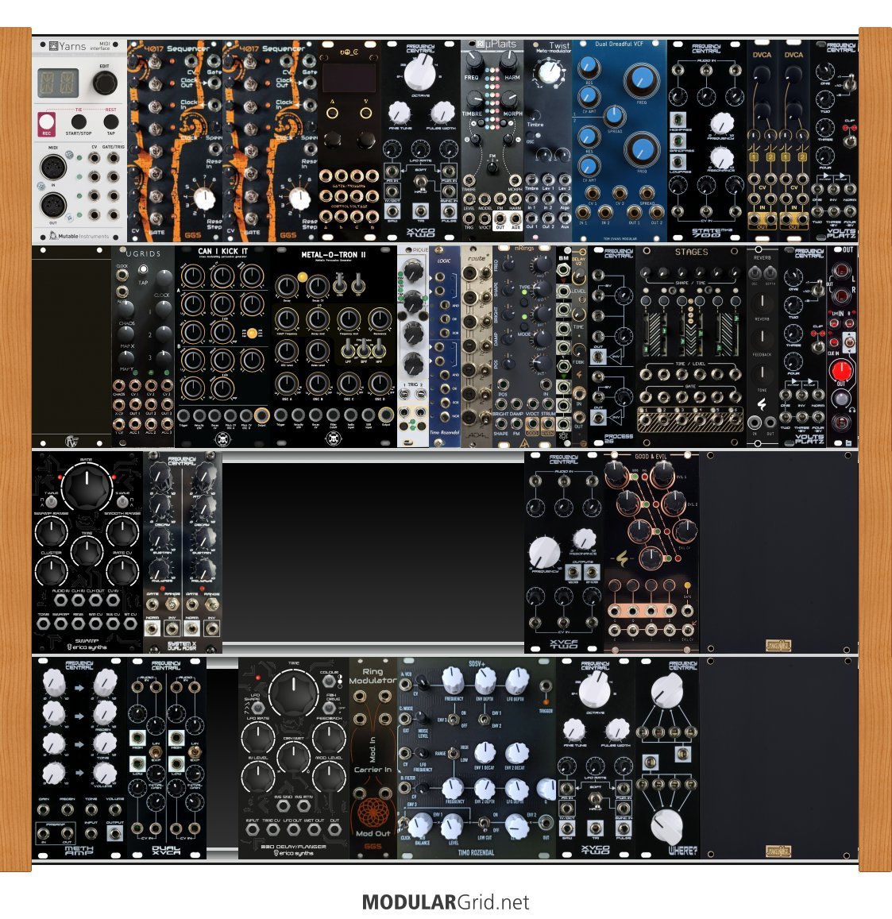
Task: Flip the DEPTH toggle on the Reverb module
Action: [770, 272]
